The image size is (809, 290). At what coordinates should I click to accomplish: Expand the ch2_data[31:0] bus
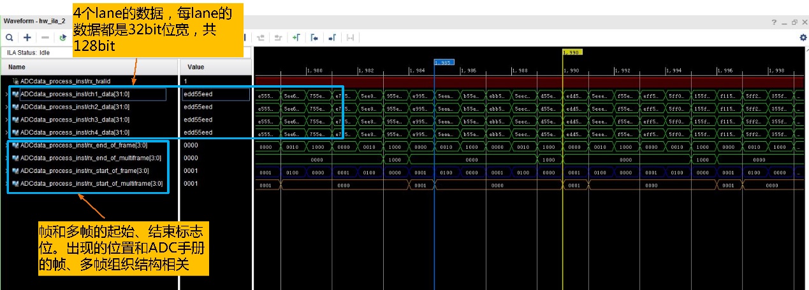click(x=7, y=107)
